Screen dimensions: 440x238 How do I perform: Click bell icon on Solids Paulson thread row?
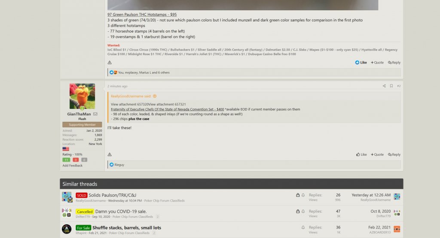303,195
